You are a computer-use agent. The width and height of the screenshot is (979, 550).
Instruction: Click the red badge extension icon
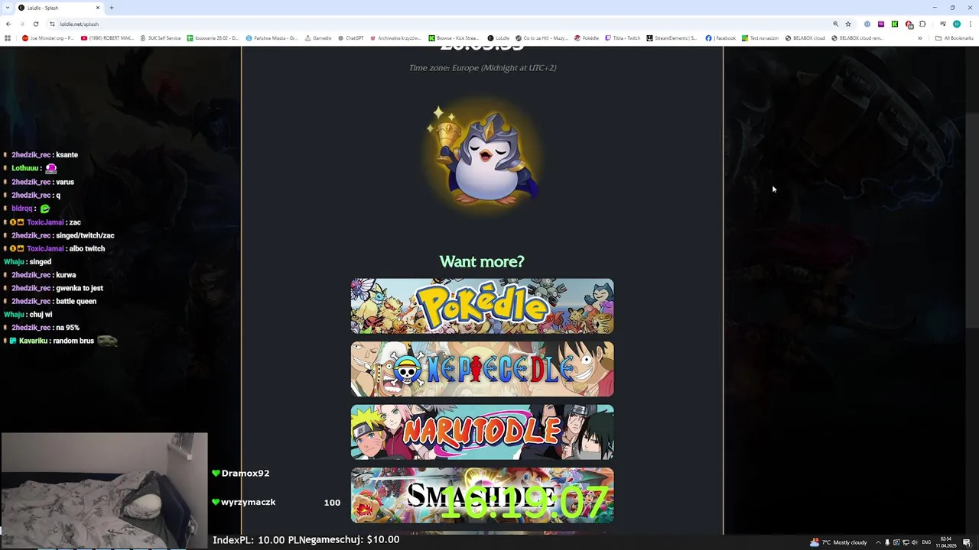[909, 24]
